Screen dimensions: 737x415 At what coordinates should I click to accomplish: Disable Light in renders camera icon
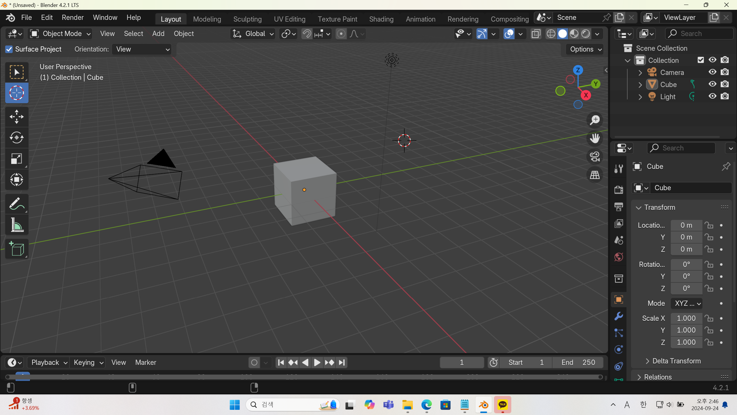725,96
